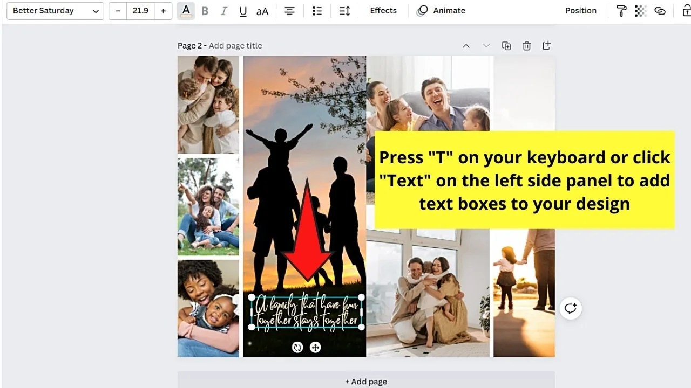Open the bulleted list option

click(x=317, y=11)
